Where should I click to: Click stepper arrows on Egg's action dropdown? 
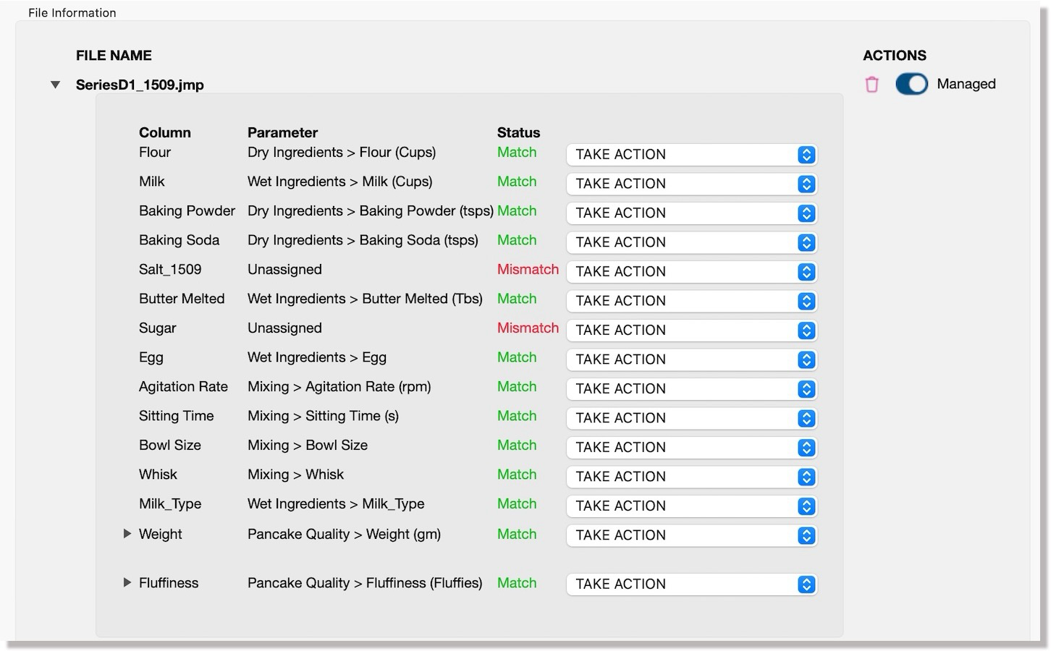point(806,360)
